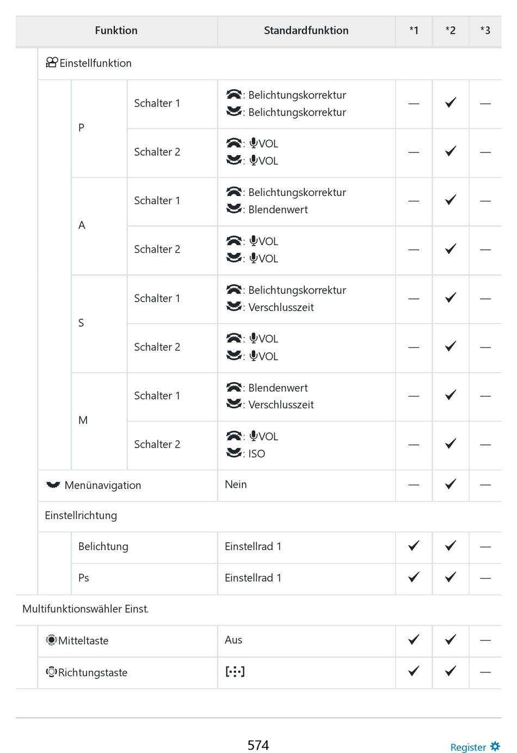Click the Menünavigation dial icon
This screenshot has width=517, height=753.
tap(53, 485)
